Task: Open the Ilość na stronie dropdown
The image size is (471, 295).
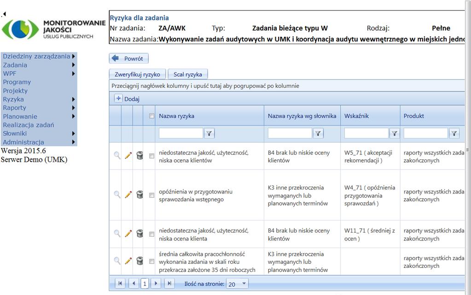Action: click(244, 284)
